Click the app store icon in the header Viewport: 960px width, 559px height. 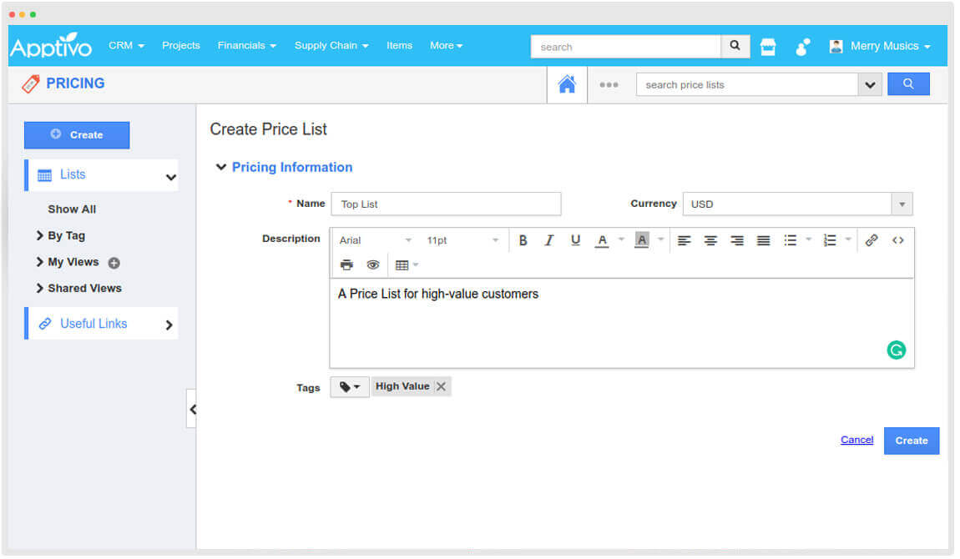(766, 46)
